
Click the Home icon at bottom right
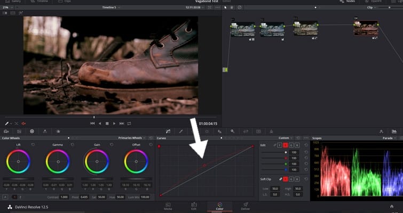[392, 206]
